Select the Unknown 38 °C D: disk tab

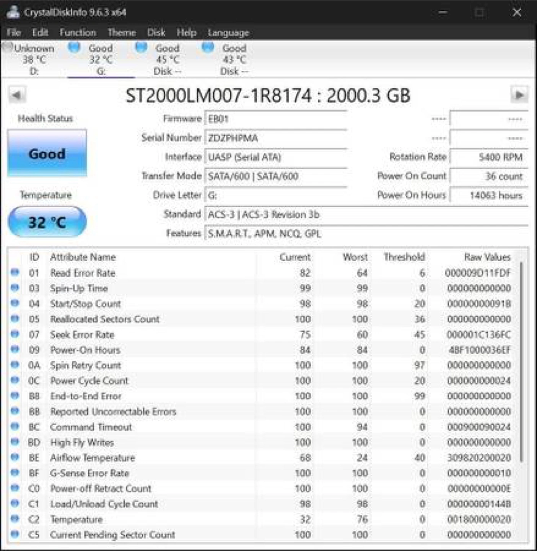tap(34, 59)
